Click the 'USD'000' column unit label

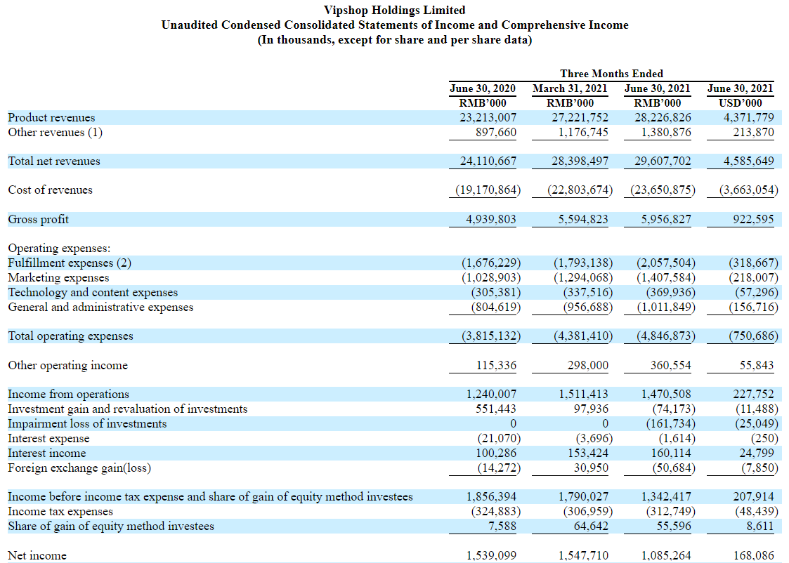pyautogui.click(x=740, y=103)
